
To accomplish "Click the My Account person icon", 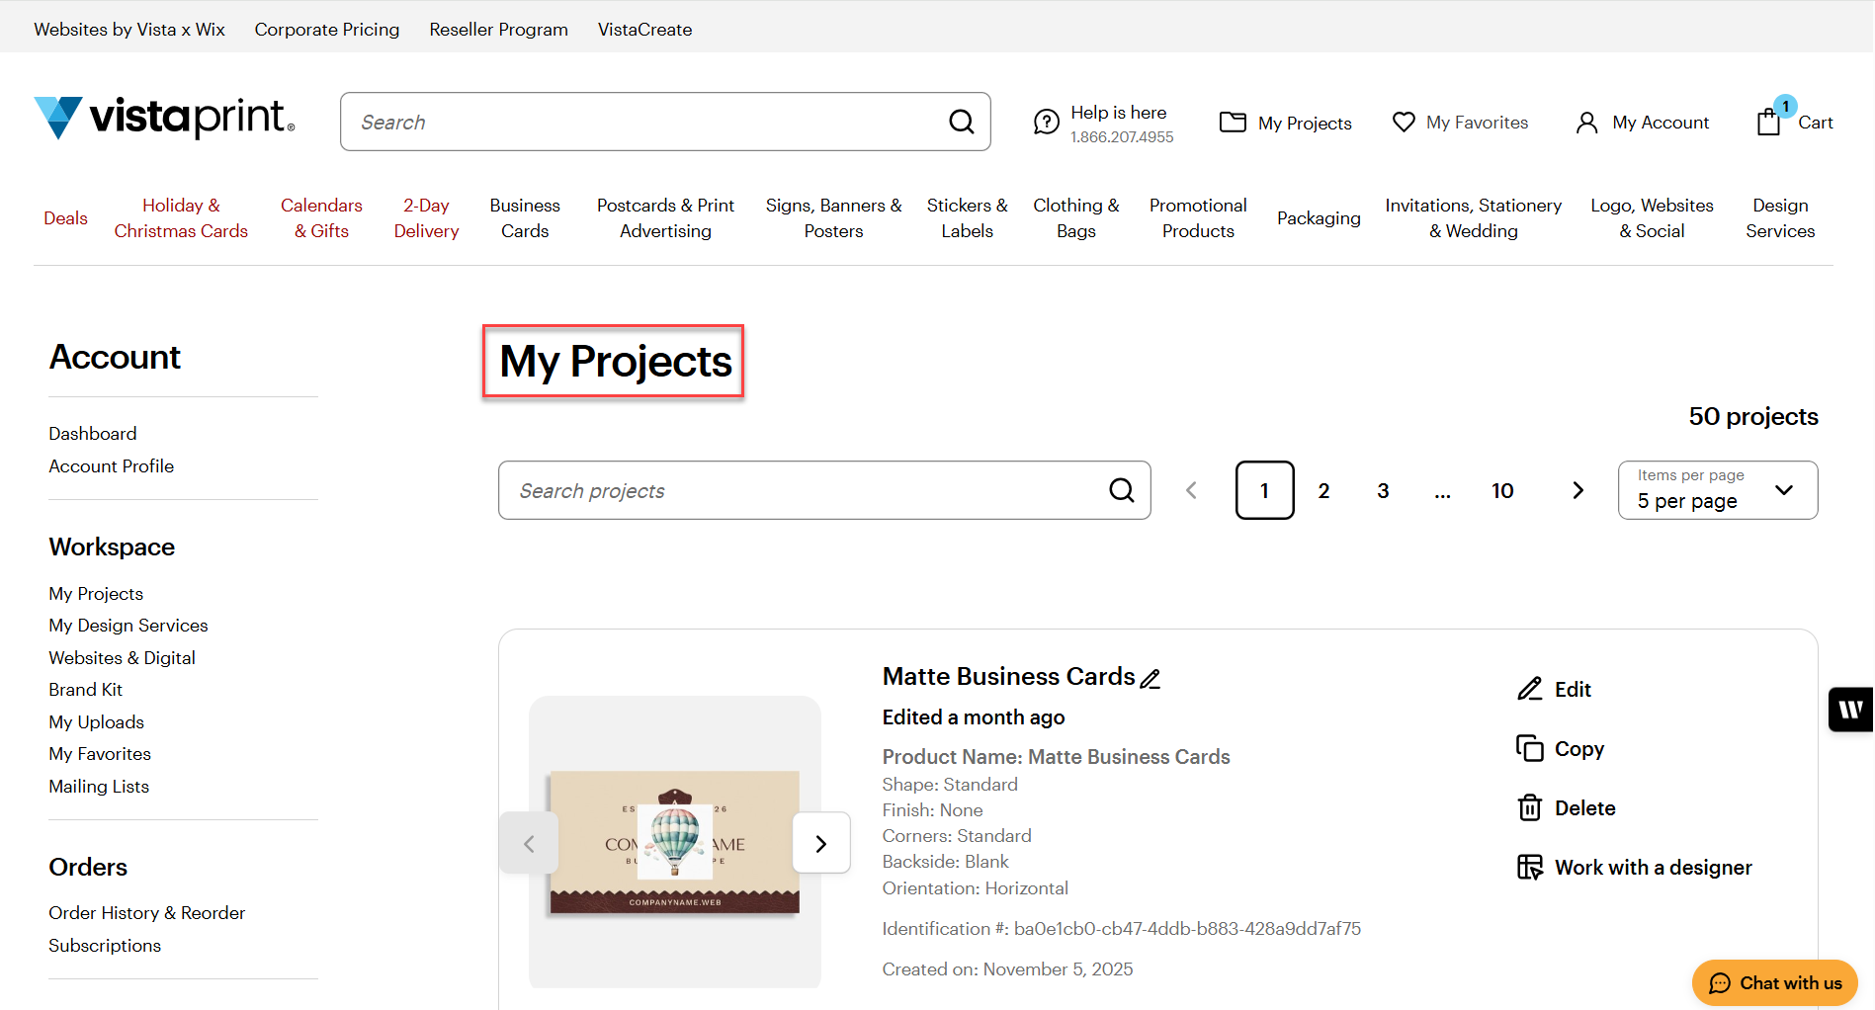I will point(1586,123).
